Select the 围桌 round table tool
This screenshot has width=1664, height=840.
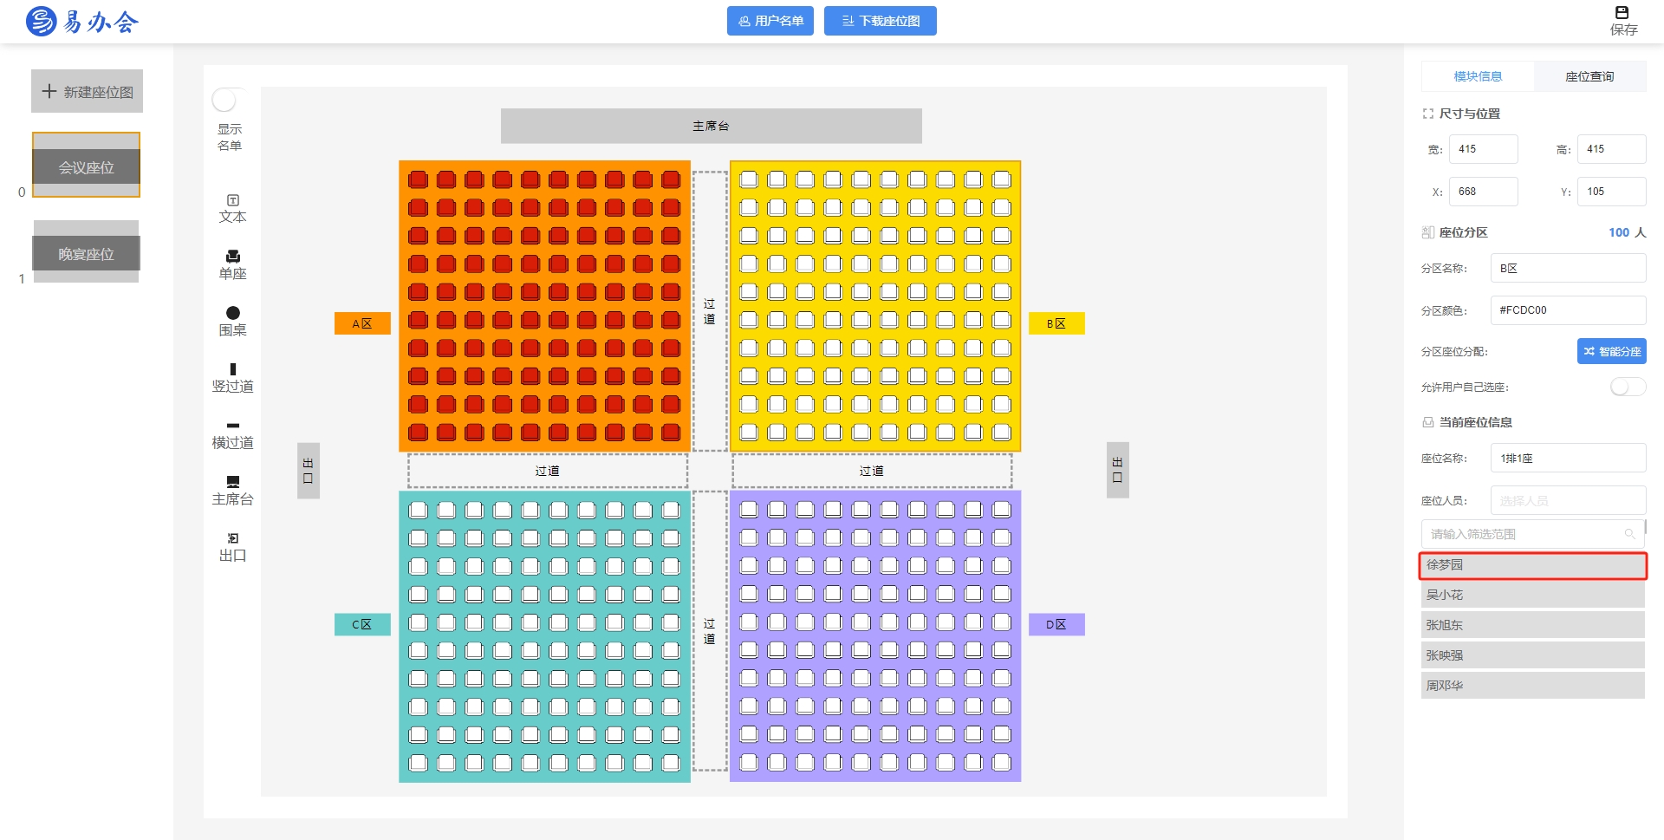(x=232, y=321)
